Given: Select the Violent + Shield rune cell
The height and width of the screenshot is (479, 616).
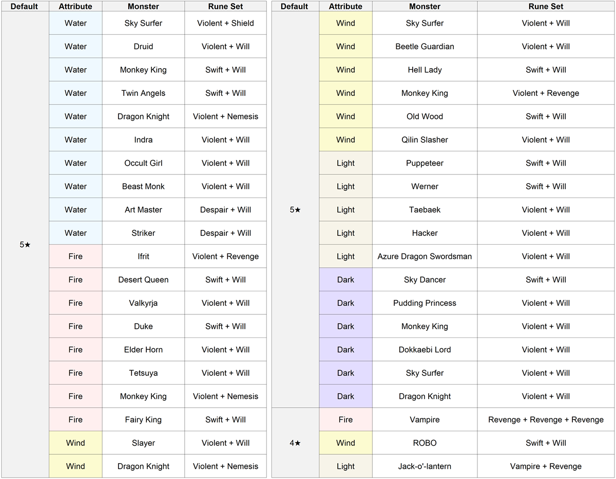Looking at the screenshot, I should 225,23.
